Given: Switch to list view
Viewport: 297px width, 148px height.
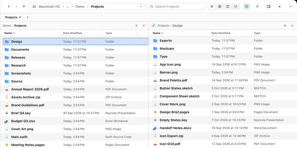Looking at the screenshot, I should 212,6.
